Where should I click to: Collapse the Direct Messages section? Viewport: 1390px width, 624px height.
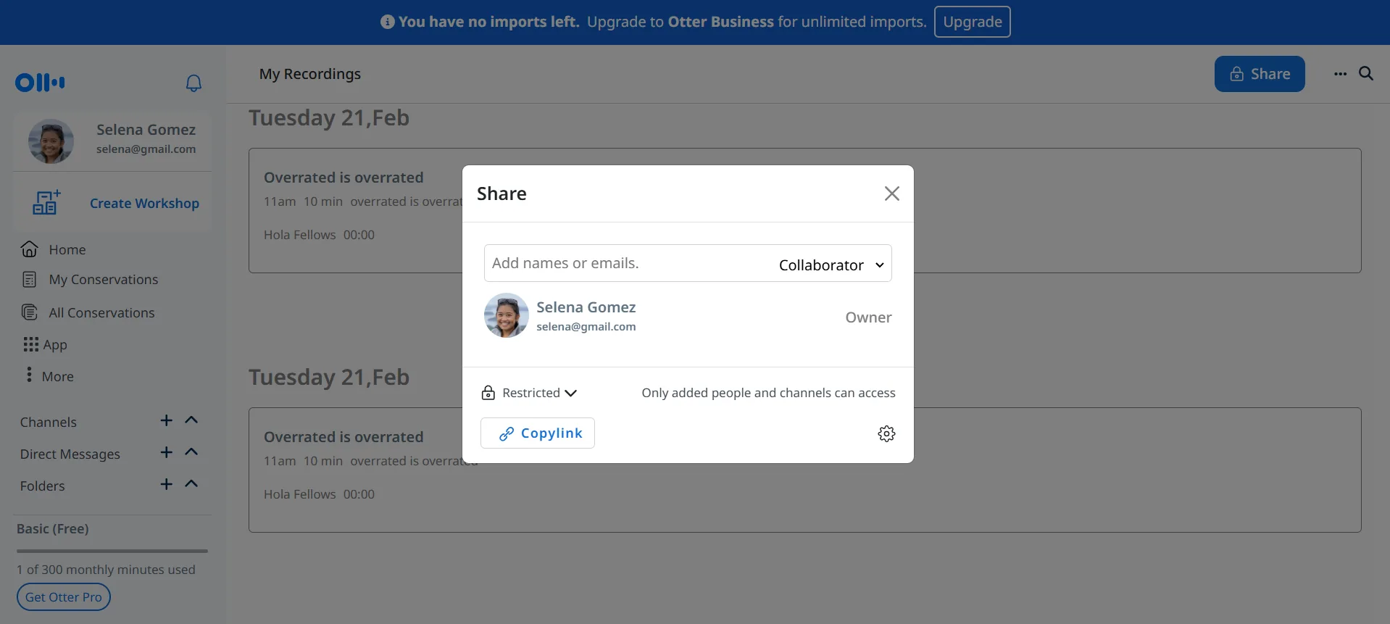(191, 452)
